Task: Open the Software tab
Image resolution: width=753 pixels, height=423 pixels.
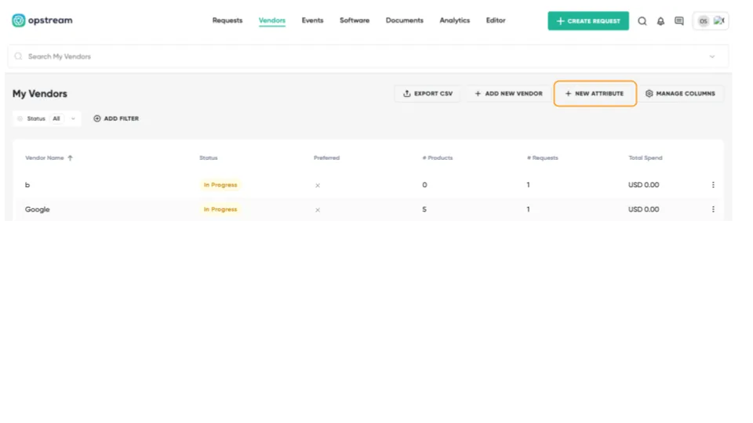Action: [355, 20]
